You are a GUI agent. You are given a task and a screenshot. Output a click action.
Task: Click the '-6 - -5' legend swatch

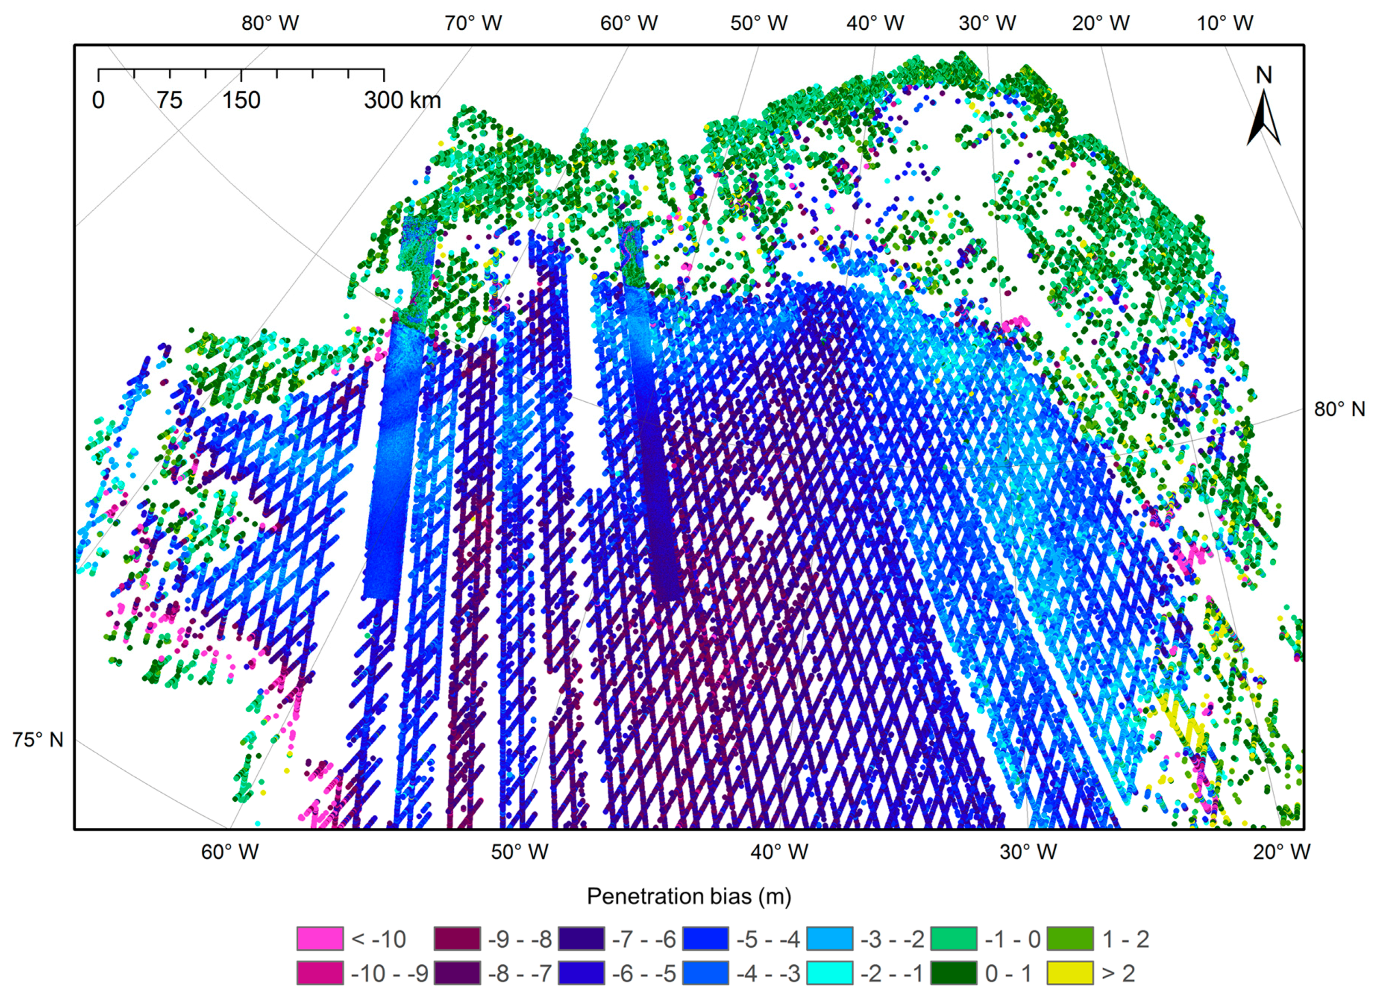click(582, 973)
